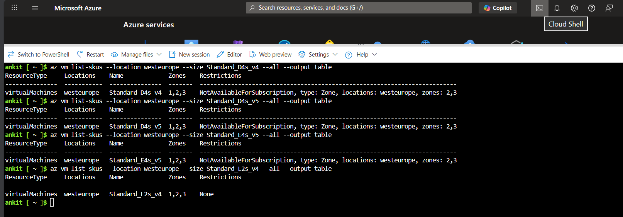Click the Standard_D4s_v5 result name
This screenshot has height=217, width=623.
135,127
